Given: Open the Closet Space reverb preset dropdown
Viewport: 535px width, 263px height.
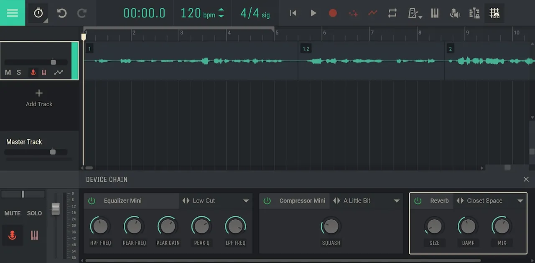Looking at the screenshot, I should (520, 200).
